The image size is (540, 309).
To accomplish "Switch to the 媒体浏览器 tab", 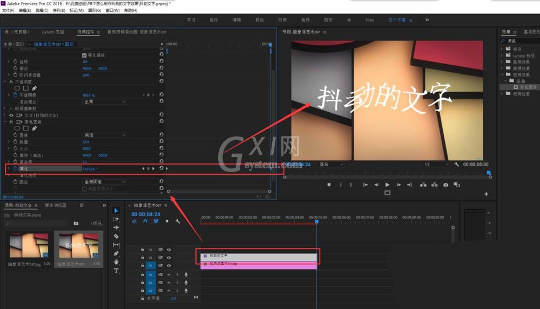I will click(x=56, y=205).
